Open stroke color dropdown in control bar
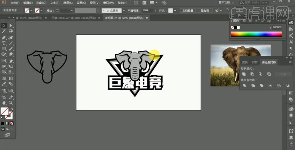295x150 pixels. [x=42, y=11]
